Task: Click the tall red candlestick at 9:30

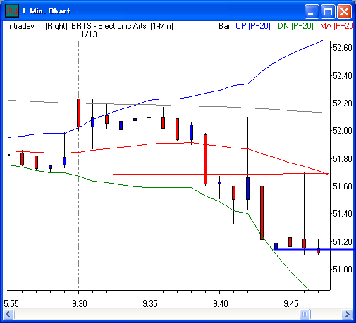Action: [x=78, y=113]
